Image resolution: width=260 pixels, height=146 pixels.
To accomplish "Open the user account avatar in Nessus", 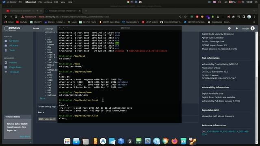I will [x=253, y=28].
